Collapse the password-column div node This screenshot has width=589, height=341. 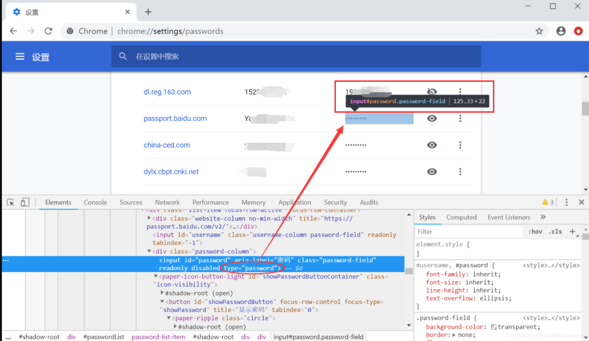pyautogui.click(x=149, y=251)
